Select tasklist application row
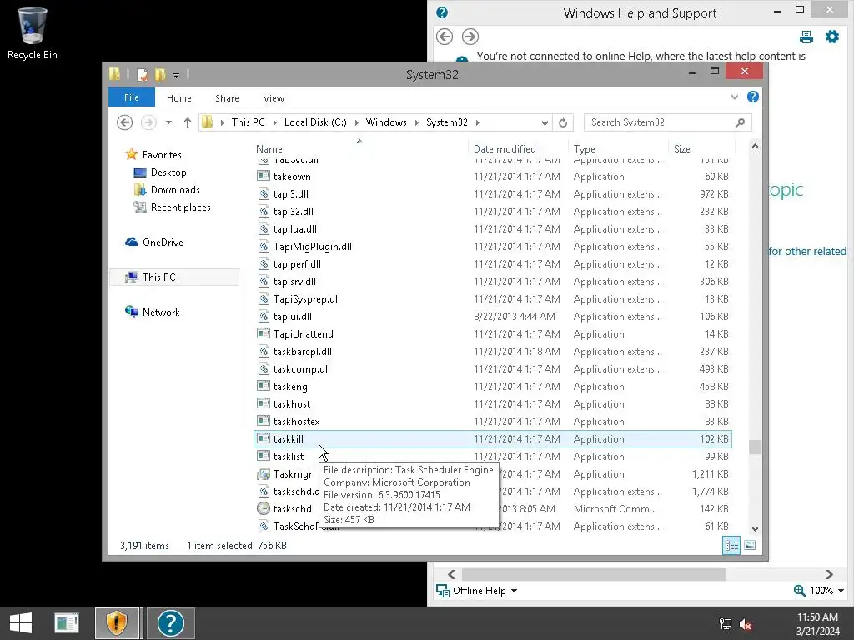The height and width of the screenshot is (640, 854). 493,456
